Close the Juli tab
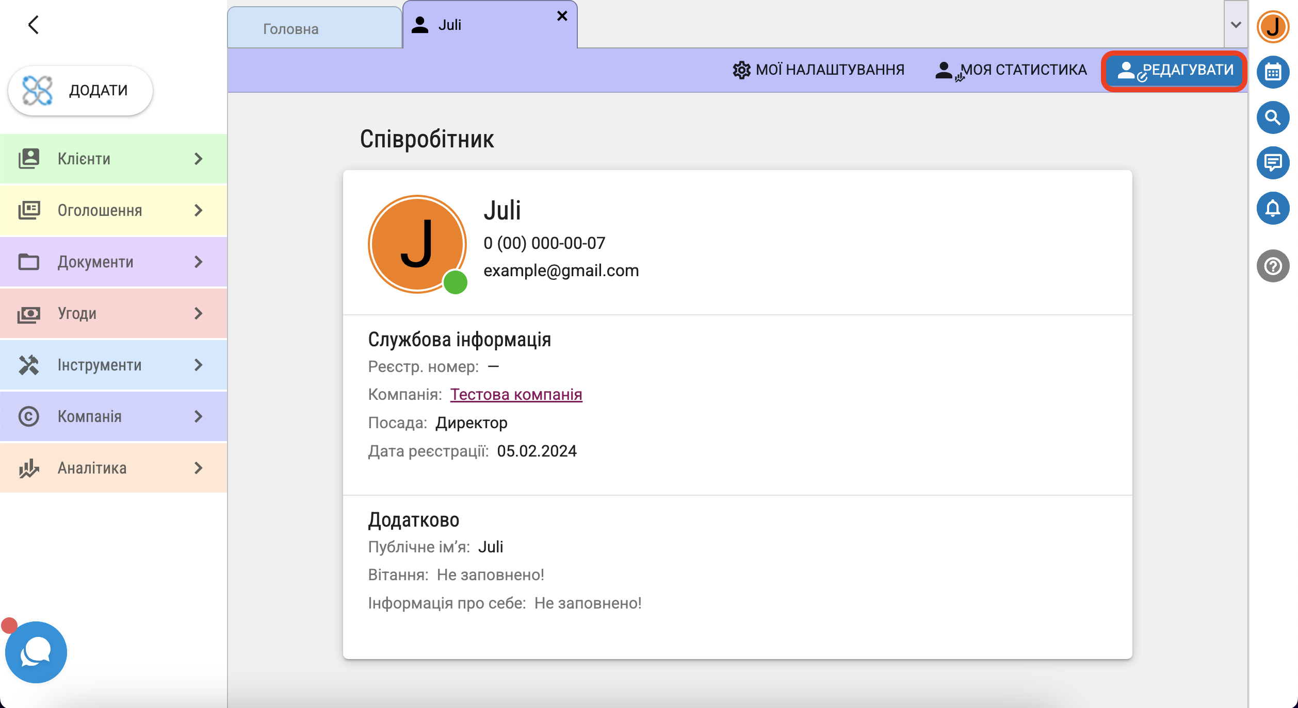This screenshot has height=708, width=1298. tap(562, 16)
